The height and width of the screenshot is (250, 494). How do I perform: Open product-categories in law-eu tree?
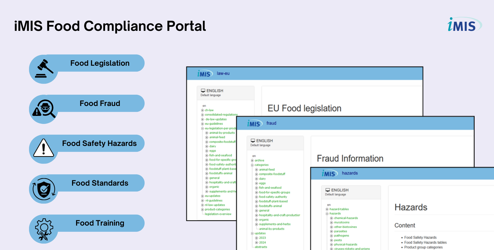click(217, 209)
